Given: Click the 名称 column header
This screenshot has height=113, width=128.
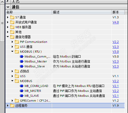Looking at the screenshot, I should pos(29,12).
